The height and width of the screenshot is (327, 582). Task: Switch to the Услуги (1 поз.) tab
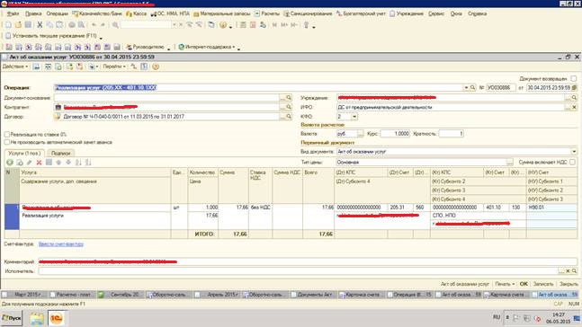(x=24, y=153)
